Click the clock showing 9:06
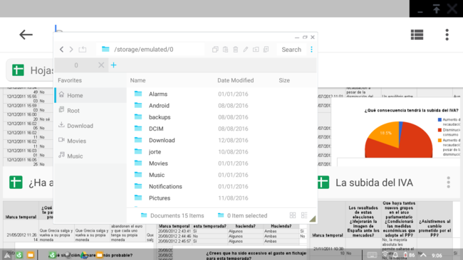Screen dimensions: 463x260 coord(437,255)
